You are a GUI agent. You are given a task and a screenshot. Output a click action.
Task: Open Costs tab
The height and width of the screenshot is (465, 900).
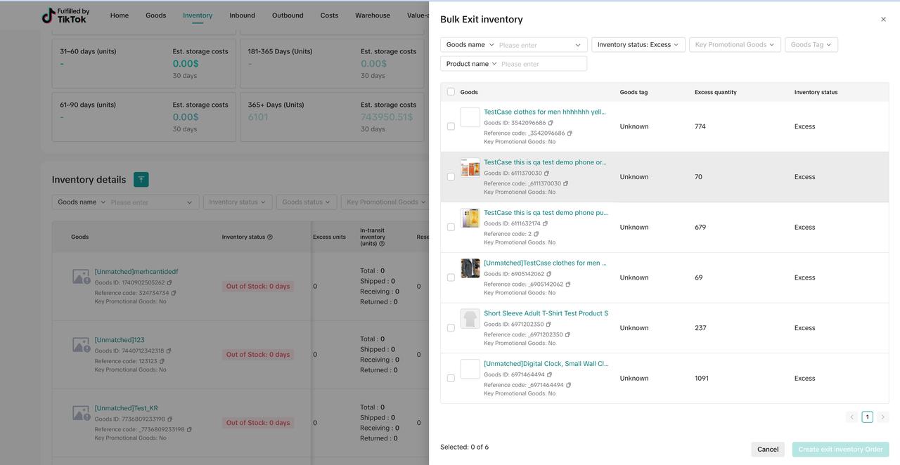point(329,15)
